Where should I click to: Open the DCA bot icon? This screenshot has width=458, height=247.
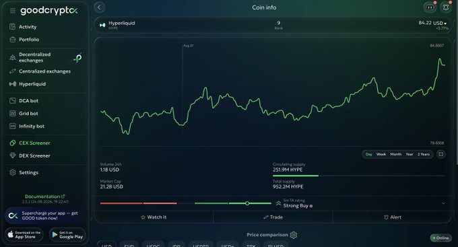click(x=13, y=101)
